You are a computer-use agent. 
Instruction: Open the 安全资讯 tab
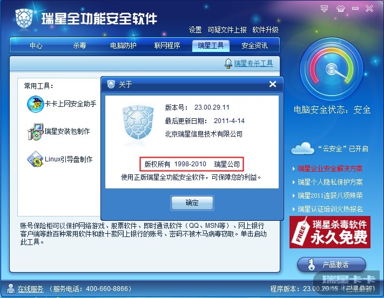point(254,45)
